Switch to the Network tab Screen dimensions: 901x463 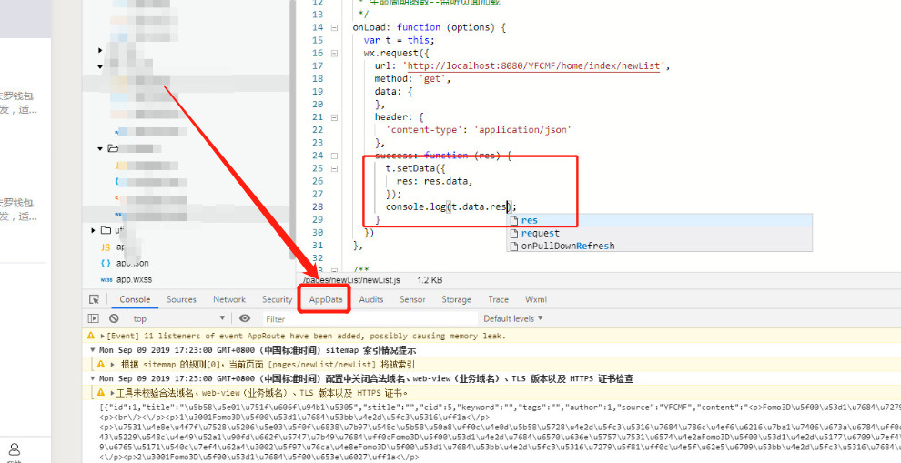tap(229, 299)
